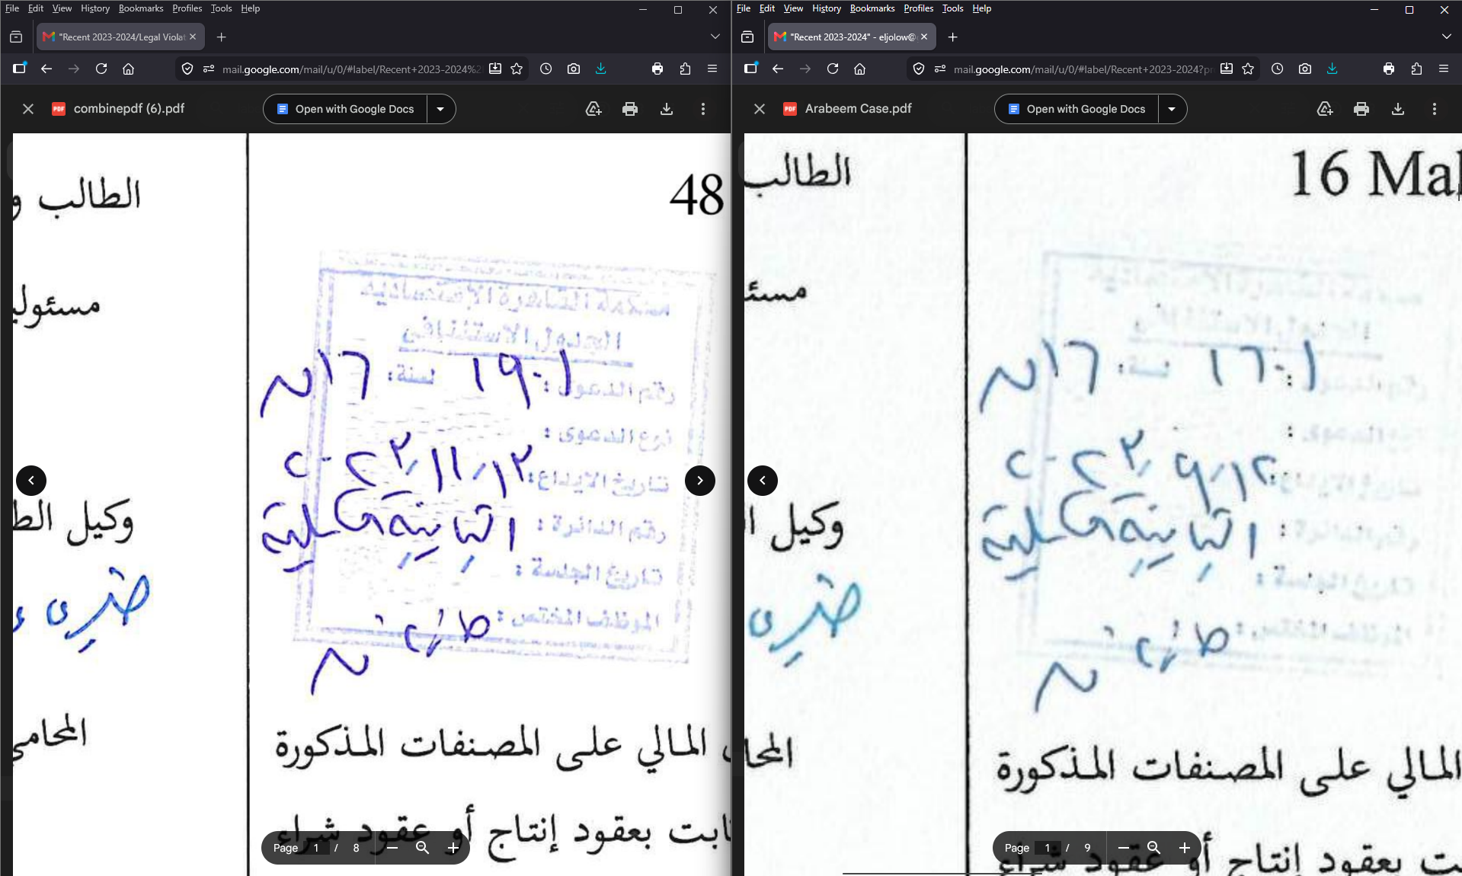Screen dimensions: 1462x876
Task: Bookmark the page with star in left window
Action: pos(517,69)
